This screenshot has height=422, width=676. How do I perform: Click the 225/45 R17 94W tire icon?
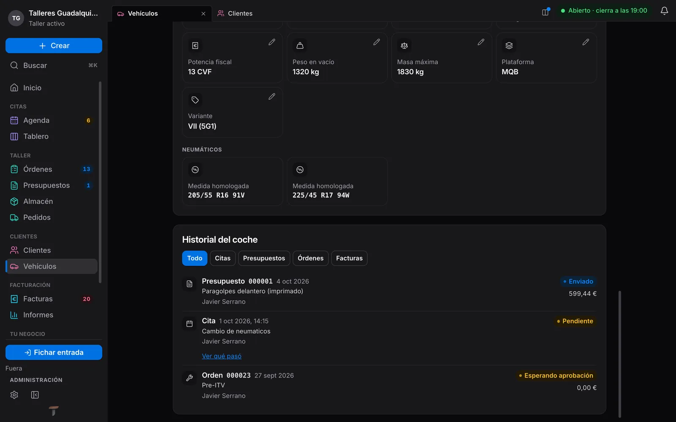[300, 170]
